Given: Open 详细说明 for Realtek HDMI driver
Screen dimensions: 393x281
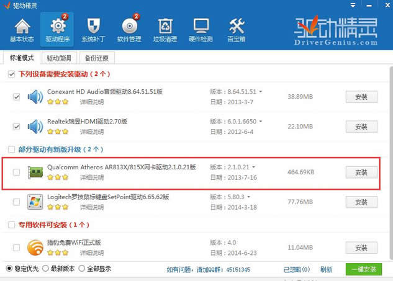Looking at the screenshot, I should [x=92, y=132].
